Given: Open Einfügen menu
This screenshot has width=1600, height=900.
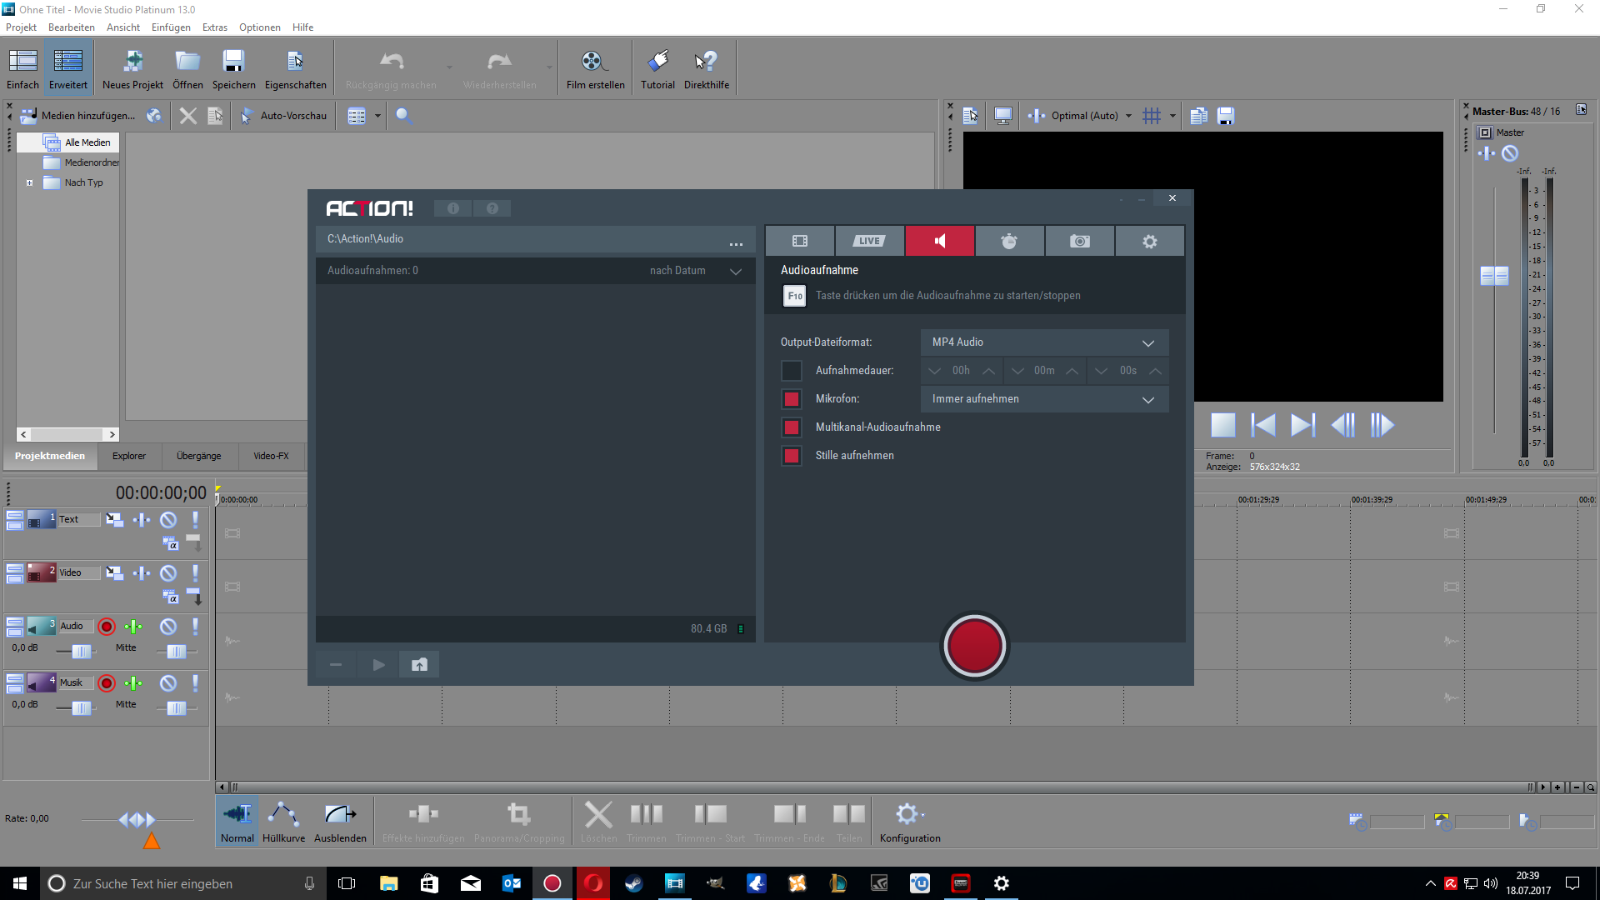Looking at the screenshot, I should 171,27.
